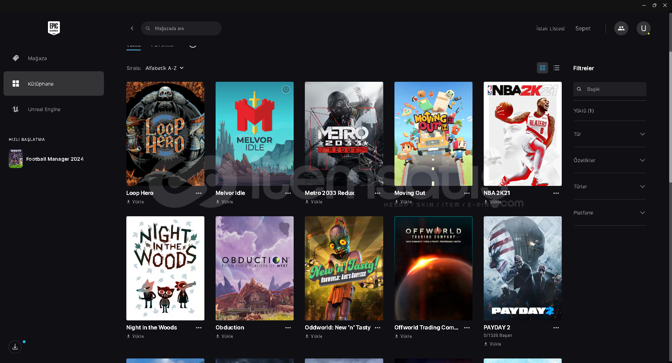Open Offworld Trading Company options menu

coord(467,328)
